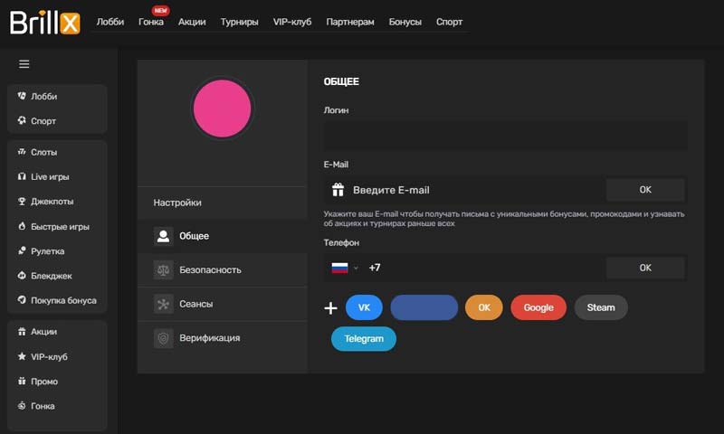
Task: Link account with the Telegram button
Action: (363, 338)
